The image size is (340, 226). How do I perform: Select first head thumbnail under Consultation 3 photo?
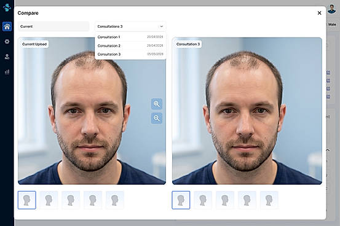point(181,200)
